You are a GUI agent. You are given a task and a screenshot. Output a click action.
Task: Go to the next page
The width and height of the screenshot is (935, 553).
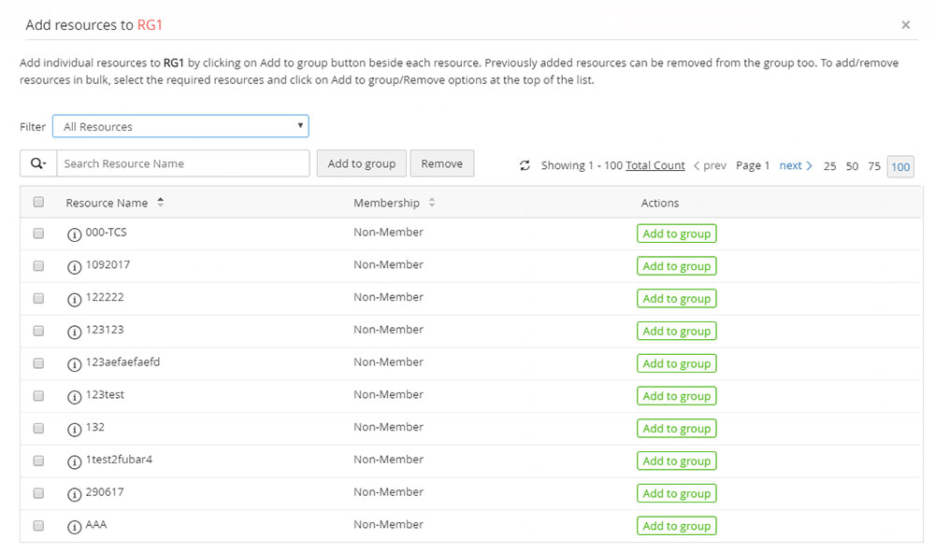796,165
